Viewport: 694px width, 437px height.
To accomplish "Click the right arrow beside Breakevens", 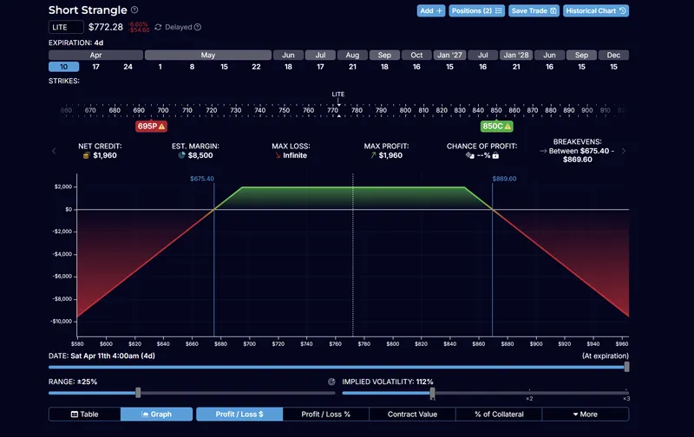I will (x=623, y=151).
